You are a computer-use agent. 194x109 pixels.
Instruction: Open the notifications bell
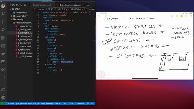(92, 104)
